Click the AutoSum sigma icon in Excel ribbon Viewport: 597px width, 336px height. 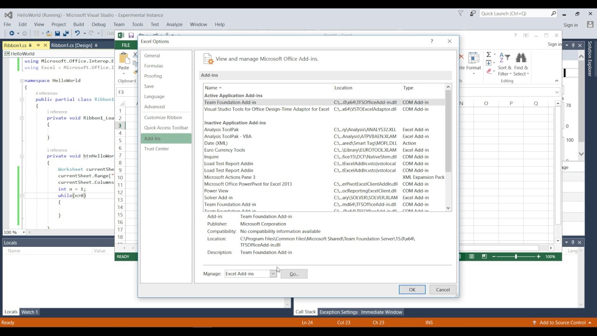(x=488, y=55)
